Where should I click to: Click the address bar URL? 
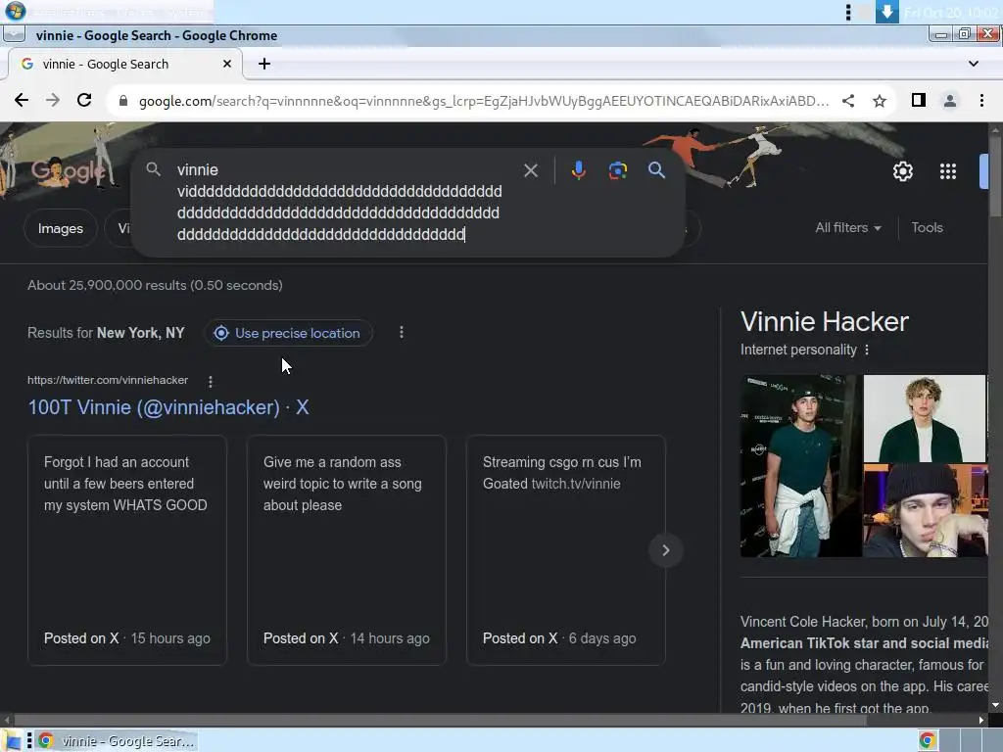tap(484, 101)
